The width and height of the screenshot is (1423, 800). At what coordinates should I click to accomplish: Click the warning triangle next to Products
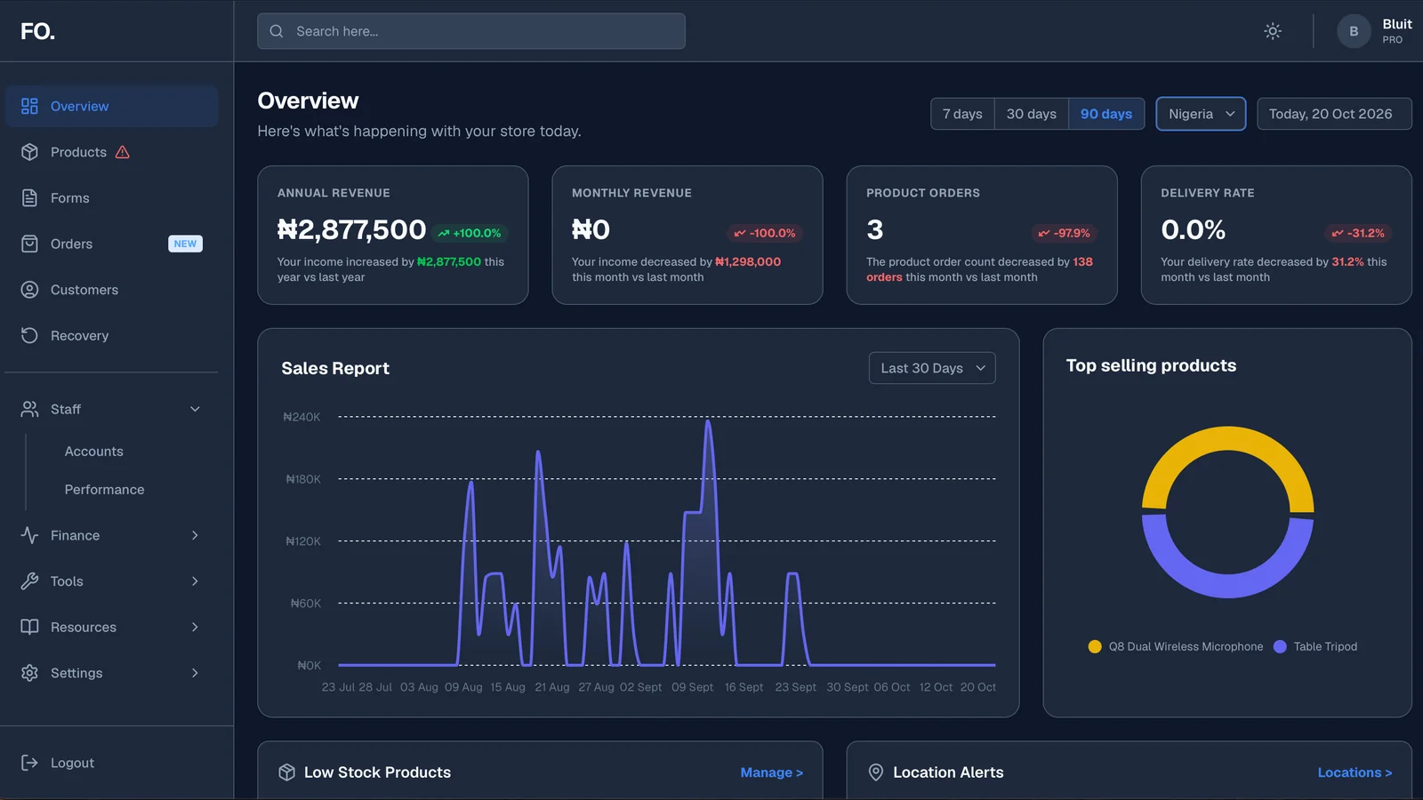(123, 152)
